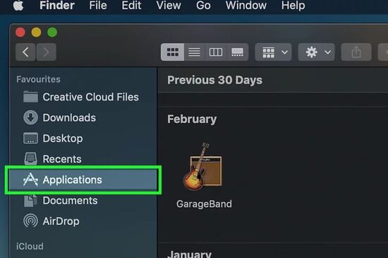Click the Share toolbar button
388x258 pixels.
356,52
